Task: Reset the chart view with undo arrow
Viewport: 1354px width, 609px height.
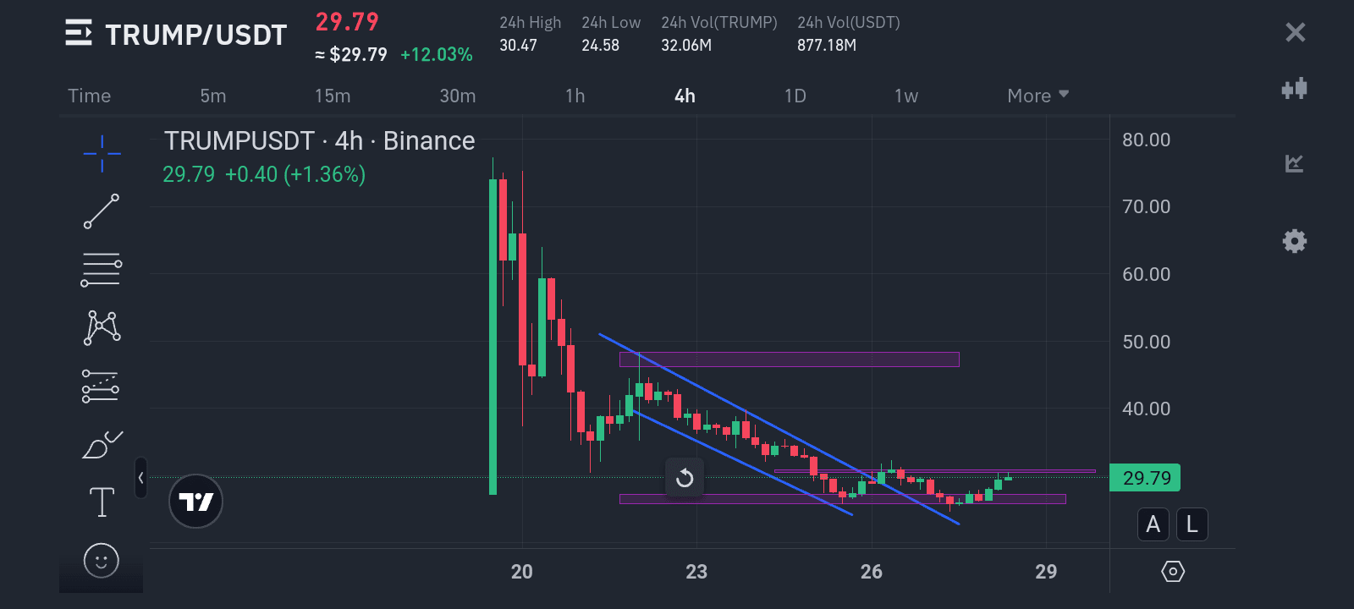Action: click(685, 478)
